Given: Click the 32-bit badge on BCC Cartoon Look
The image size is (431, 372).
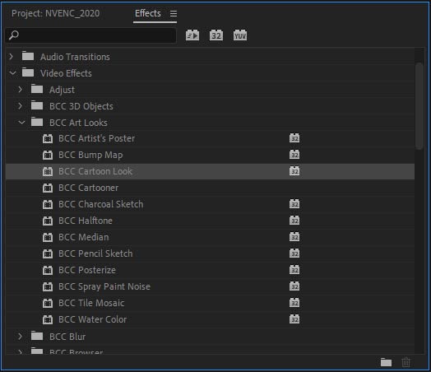Looking at the screenshot, I should tap(294, 171).
